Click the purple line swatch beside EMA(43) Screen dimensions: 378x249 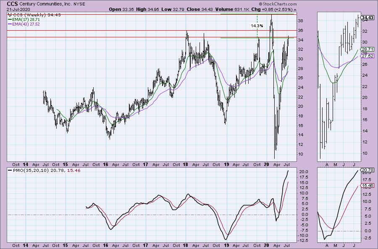point(10,24)
